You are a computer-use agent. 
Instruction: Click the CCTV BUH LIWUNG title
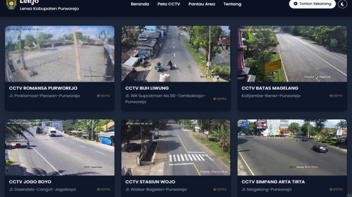[147, 88]
